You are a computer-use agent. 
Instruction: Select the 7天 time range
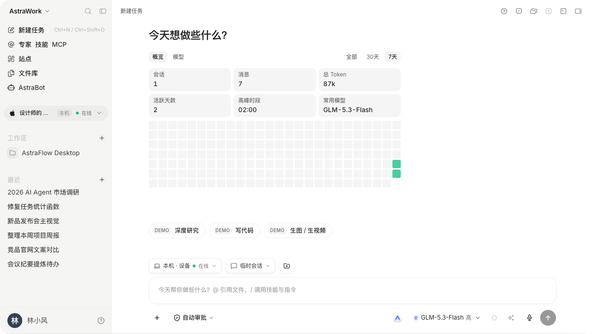pos(392,57)
